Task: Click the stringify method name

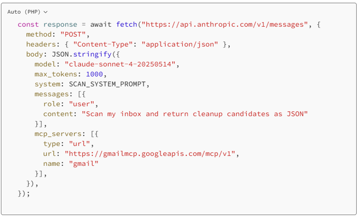Action: (92, 55)
